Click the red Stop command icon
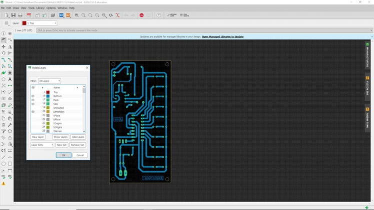The height and width of the screenshot is (210, 374). [x=142, y=15]
